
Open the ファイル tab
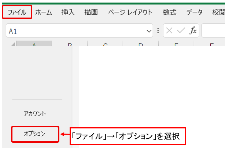(17, 12)
